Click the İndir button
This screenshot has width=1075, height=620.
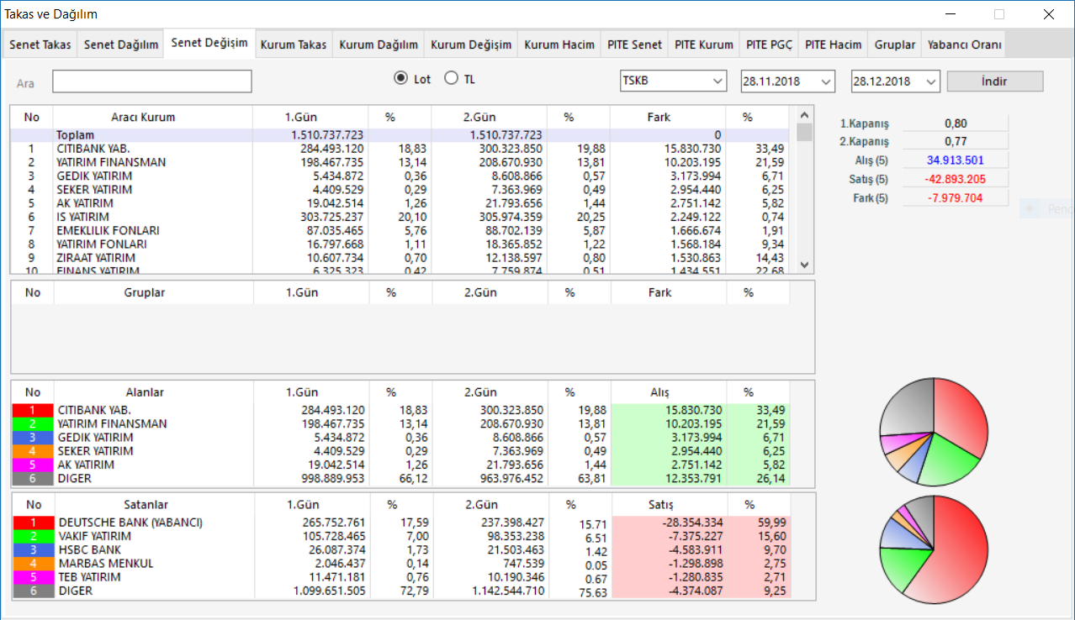click(995, 81)
